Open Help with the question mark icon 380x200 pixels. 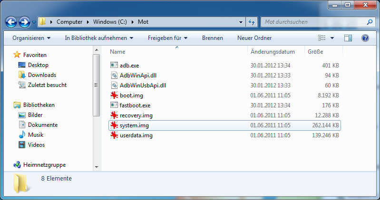[x=365, y=38]
